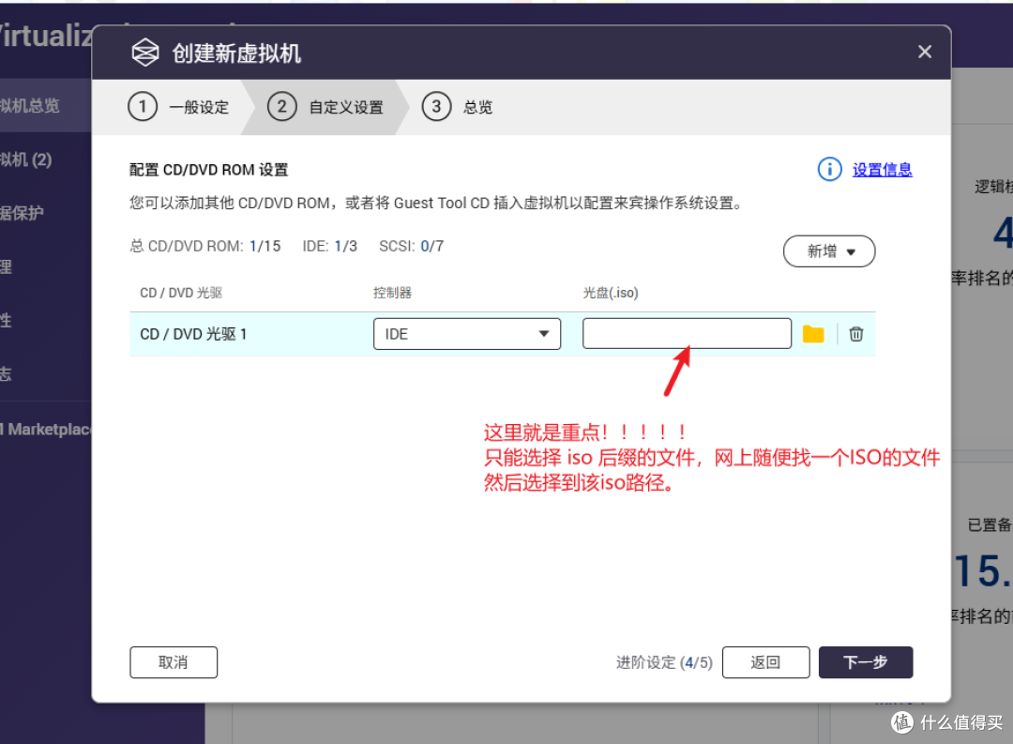
Task: Open 虚拟机总览 in the background sidebar
Action: pos(45,105)
